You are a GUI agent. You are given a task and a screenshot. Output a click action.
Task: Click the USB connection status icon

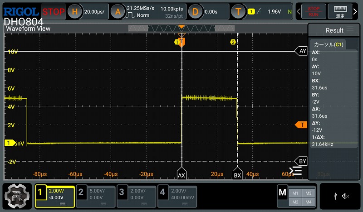click(x=335, y=196)
